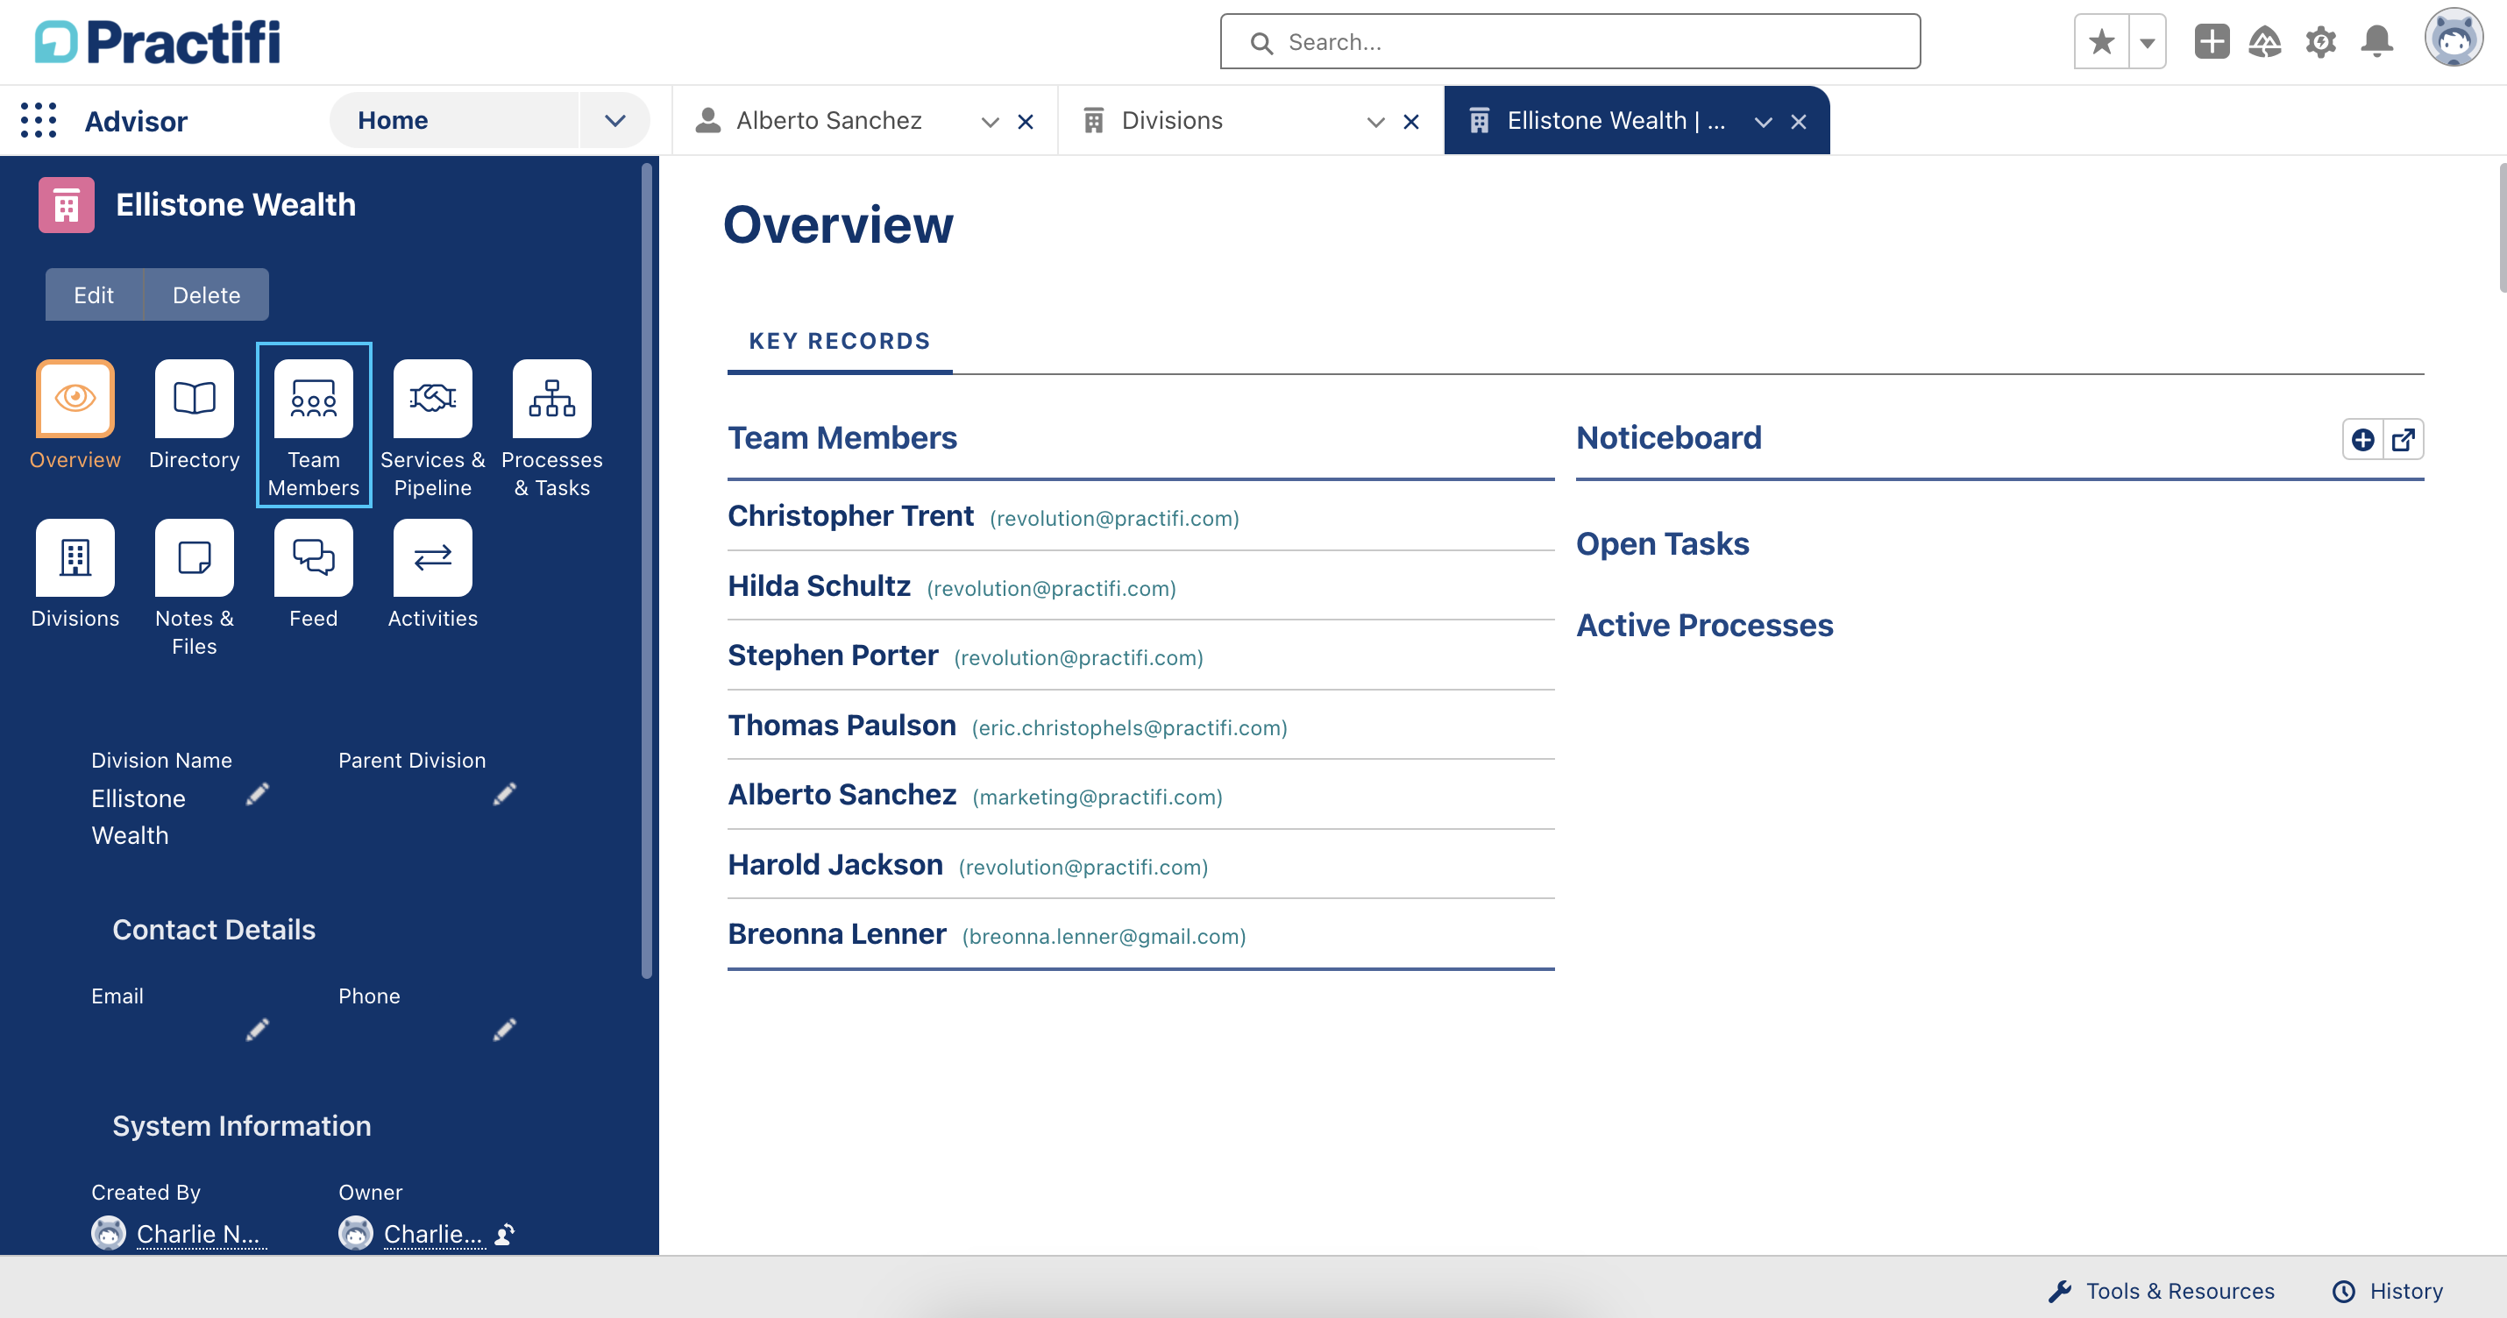Screen dimensions: 2507x1318
Task: Edit Phone field pencil icon
Action: [504, 1030]
